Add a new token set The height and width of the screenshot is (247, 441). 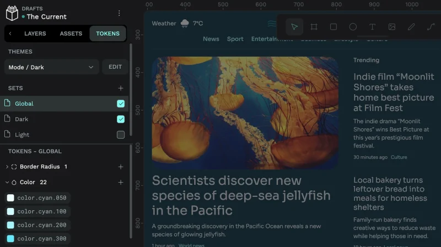121,88
